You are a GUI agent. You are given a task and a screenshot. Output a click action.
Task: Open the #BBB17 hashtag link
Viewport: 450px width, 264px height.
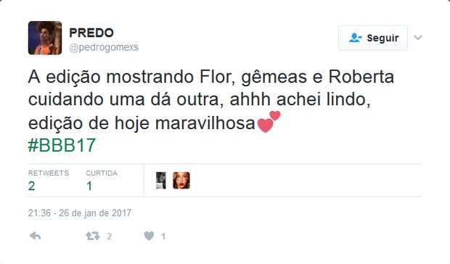point(62,145)
